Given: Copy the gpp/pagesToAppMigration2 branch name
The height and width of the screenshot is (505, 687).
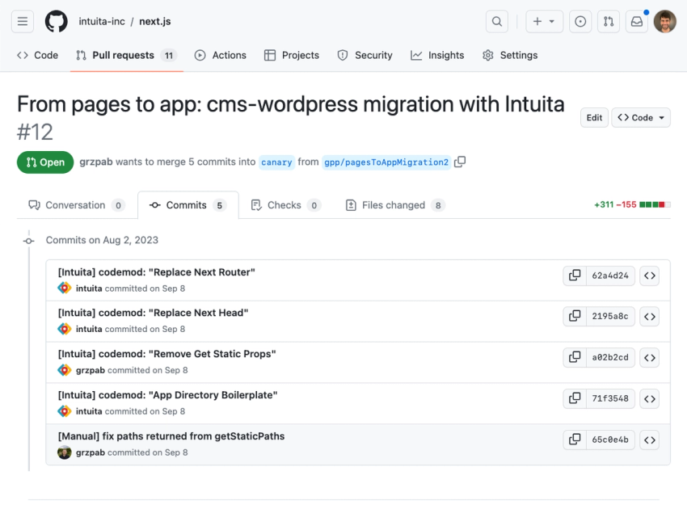Looking at the screenshot, I should click(x=460, y=162).
